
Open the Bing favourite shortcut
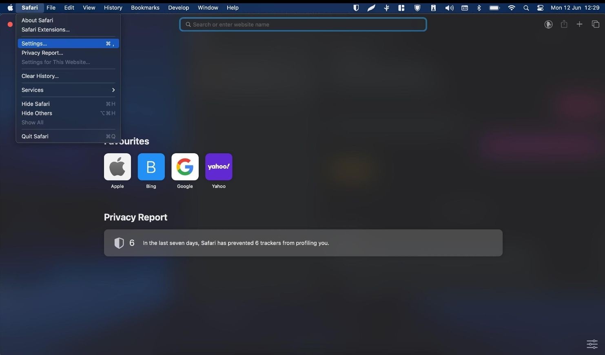pos(151,167)
